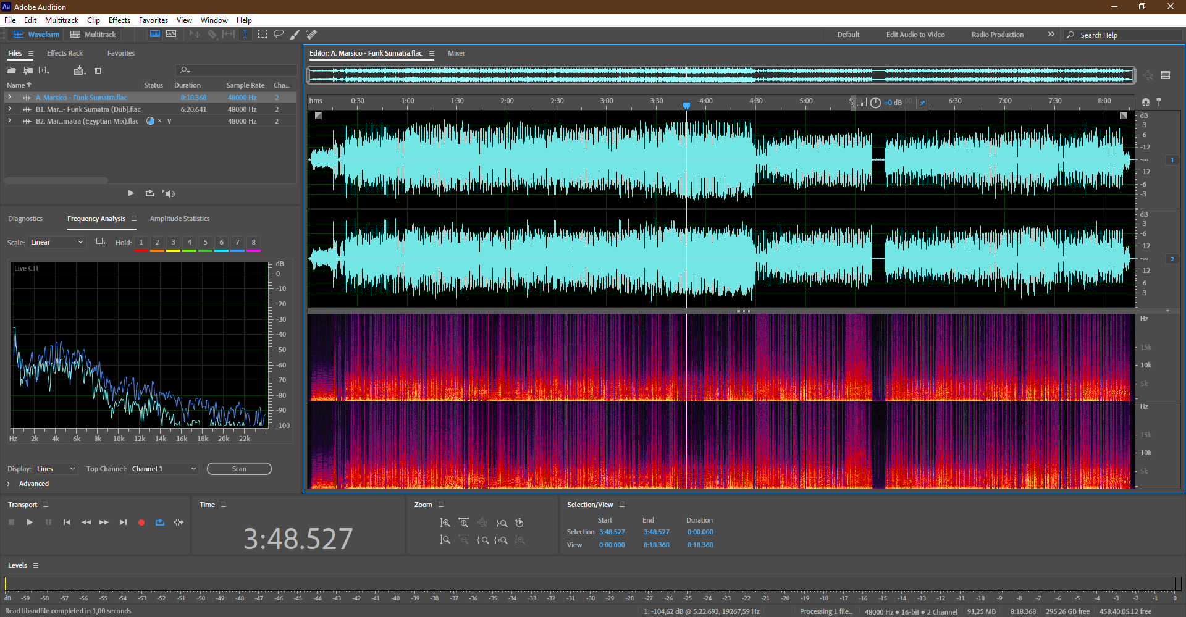Move playhead to next marker
The width and height of the screenshot is (1186, 617).
click(123, 523)
